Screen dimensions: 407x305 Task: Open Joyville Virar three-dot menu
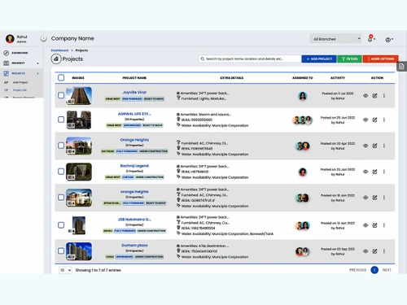(x=384, y=96)
